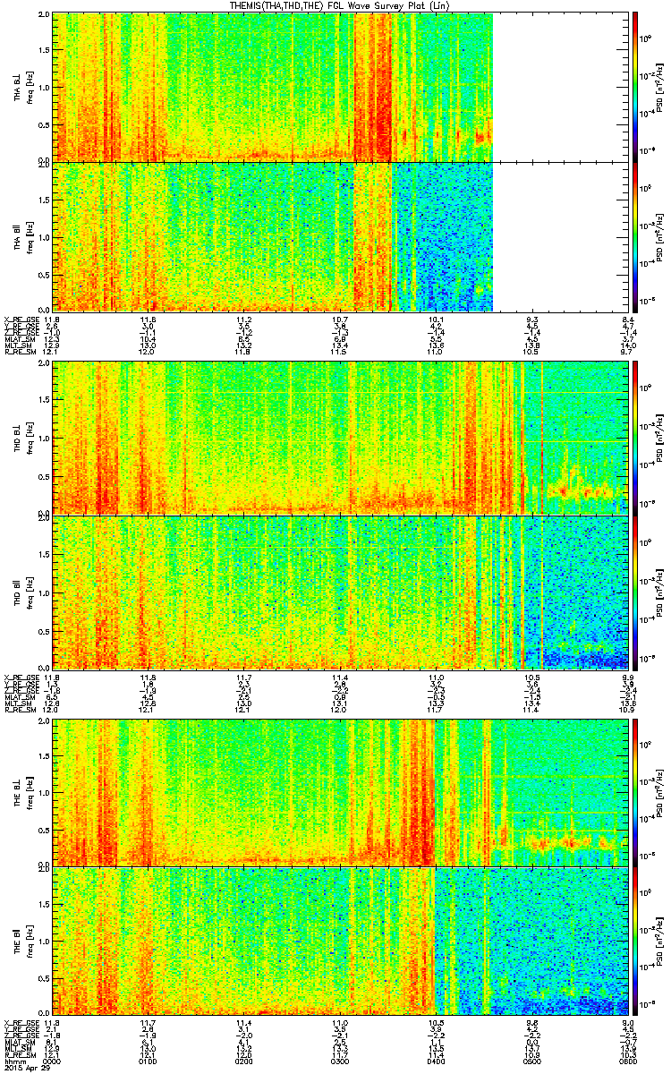671x1074 pixels.
Task: Click the PSD color bar beside THD B-perpendicular
Action: point(634,438)
